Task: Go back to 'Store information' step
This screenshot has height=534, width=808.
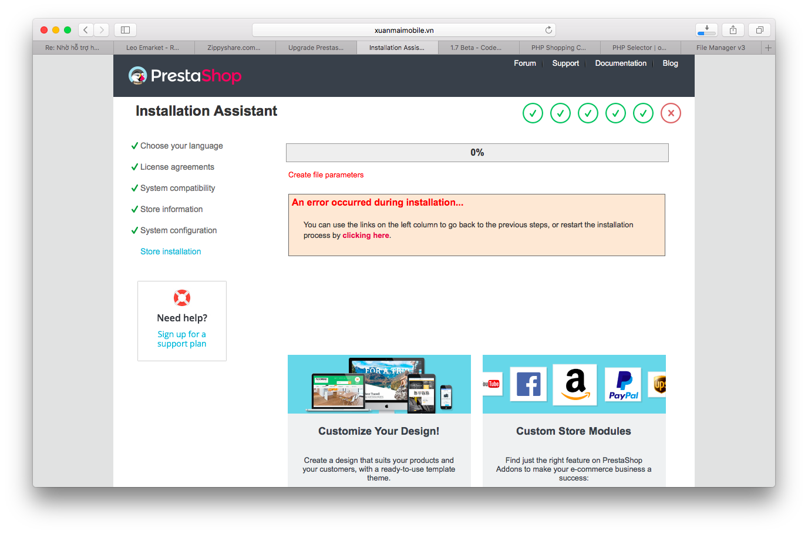Action: (x=171, y=209)
